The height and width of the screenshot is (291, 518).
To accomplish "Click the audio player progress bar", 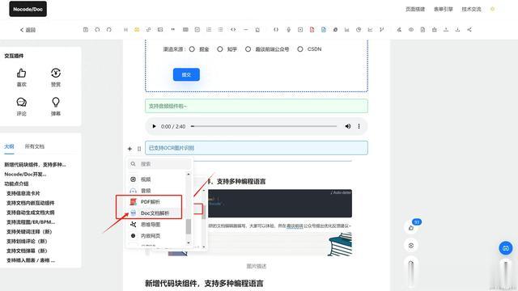I will pyautogui.click(x=264, y=126).
